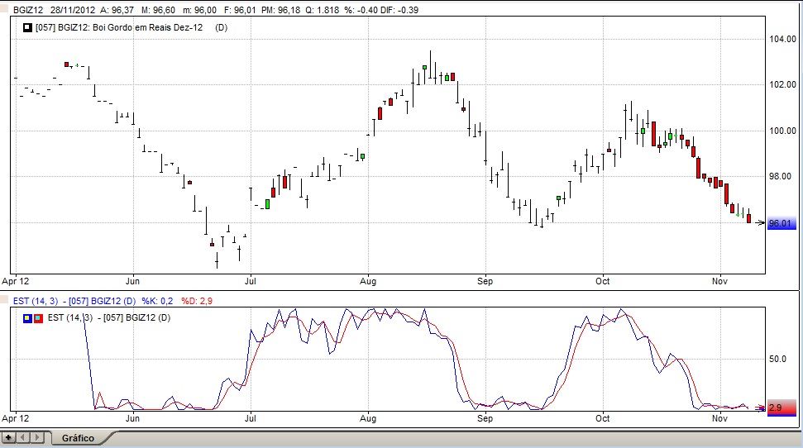Click the %K: 0,2 value in the indicator header
This screenshot has width=803, height=448.
[158, 300]
